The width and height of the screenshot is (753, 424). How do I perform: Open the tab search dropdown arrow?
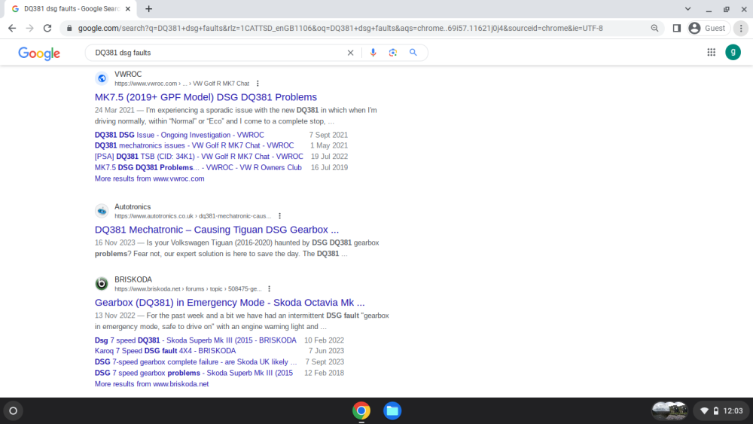[687, 8]
